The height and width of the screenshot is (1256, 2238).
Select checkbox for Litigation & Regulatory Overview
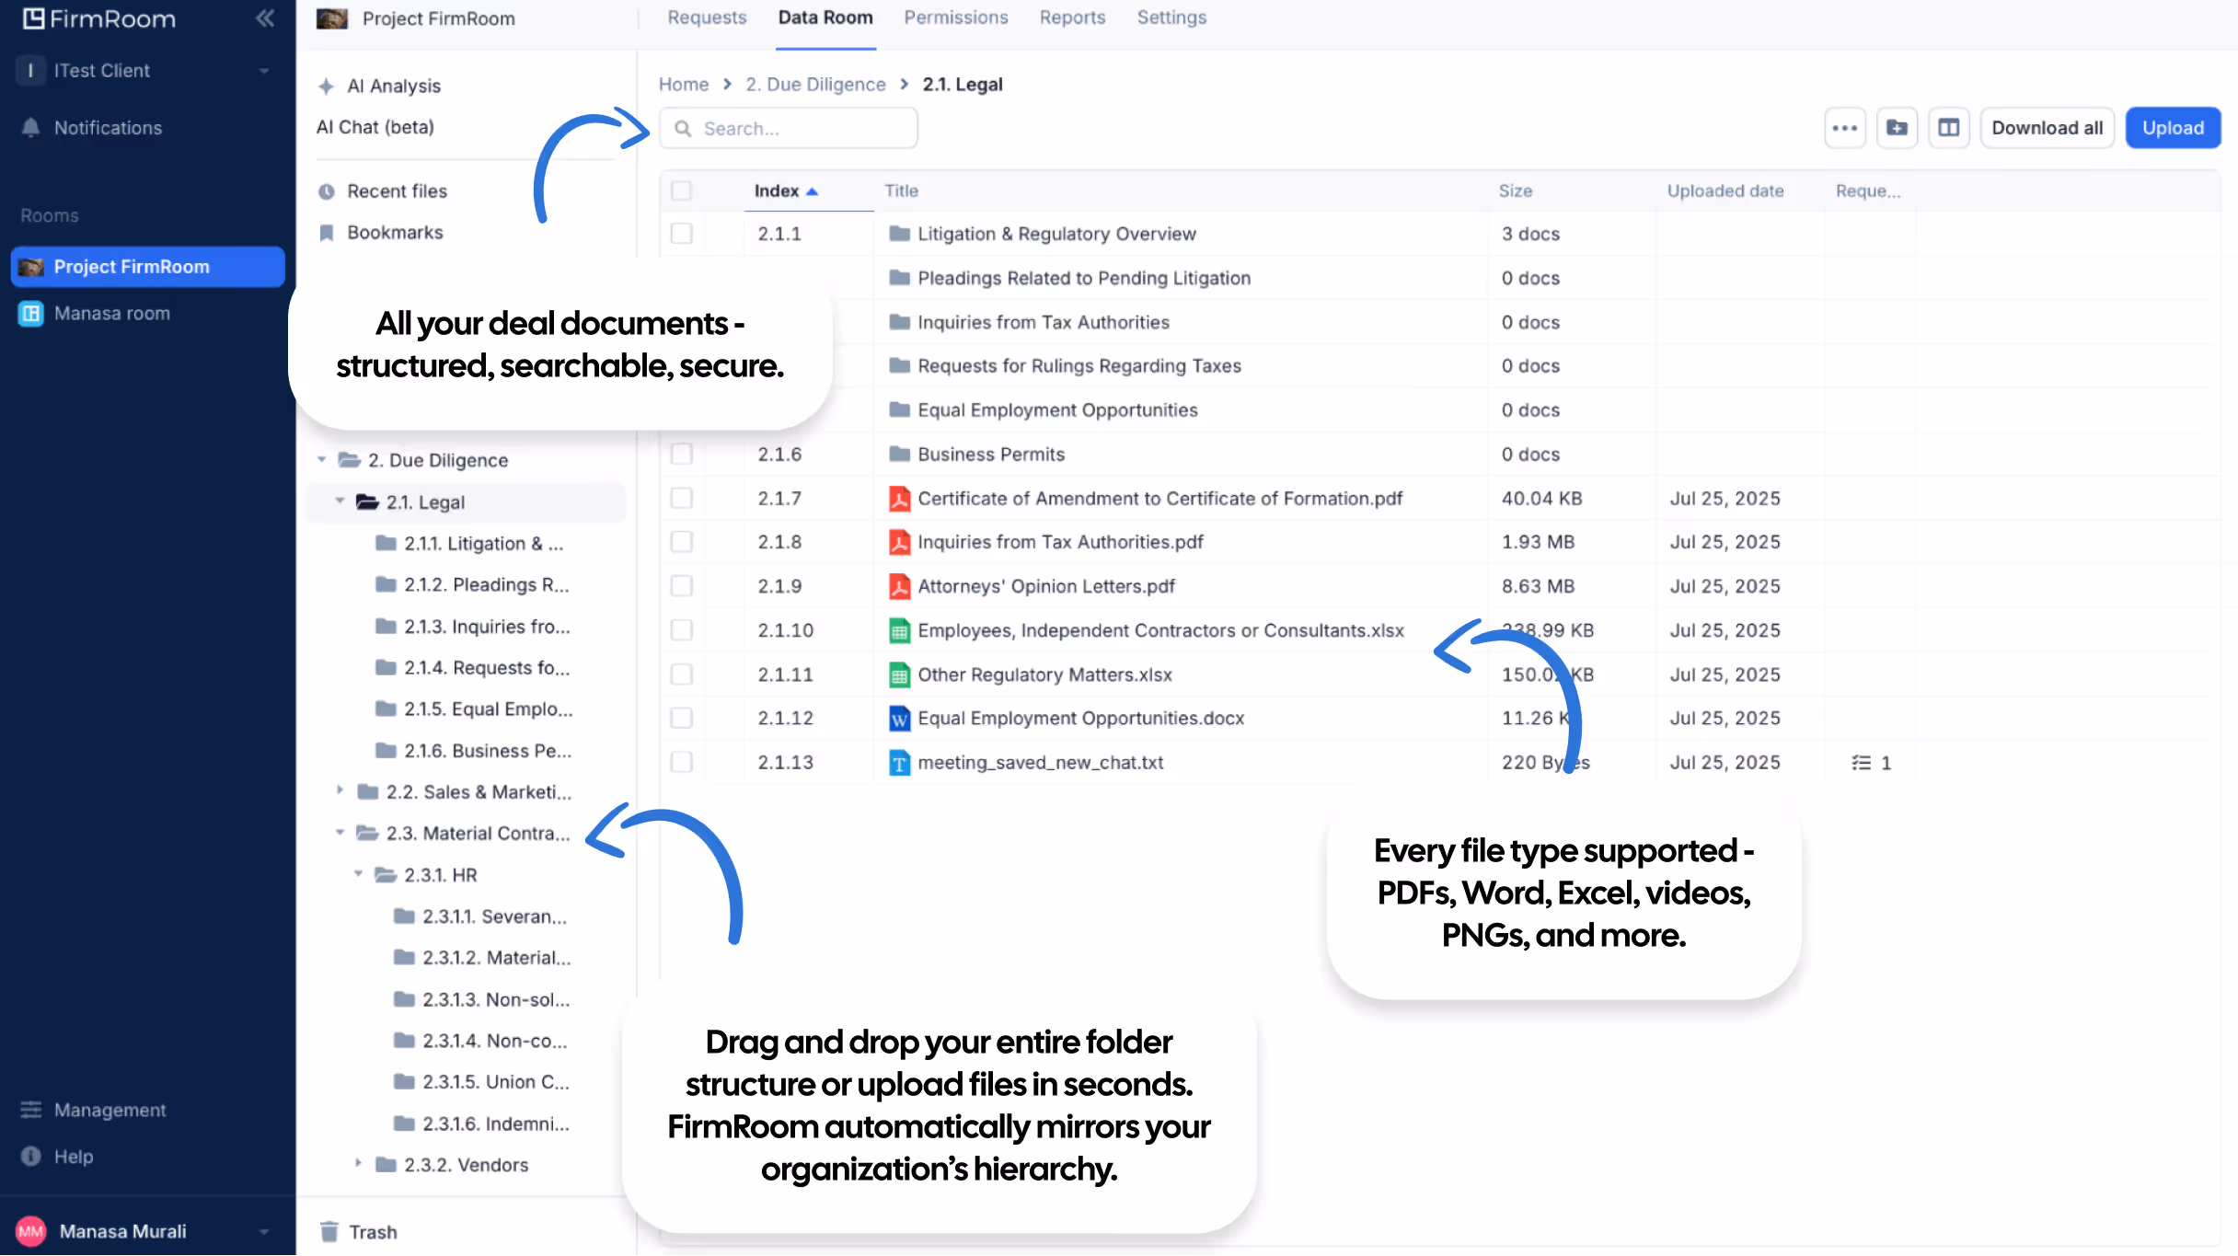click(x=681, y=234)
